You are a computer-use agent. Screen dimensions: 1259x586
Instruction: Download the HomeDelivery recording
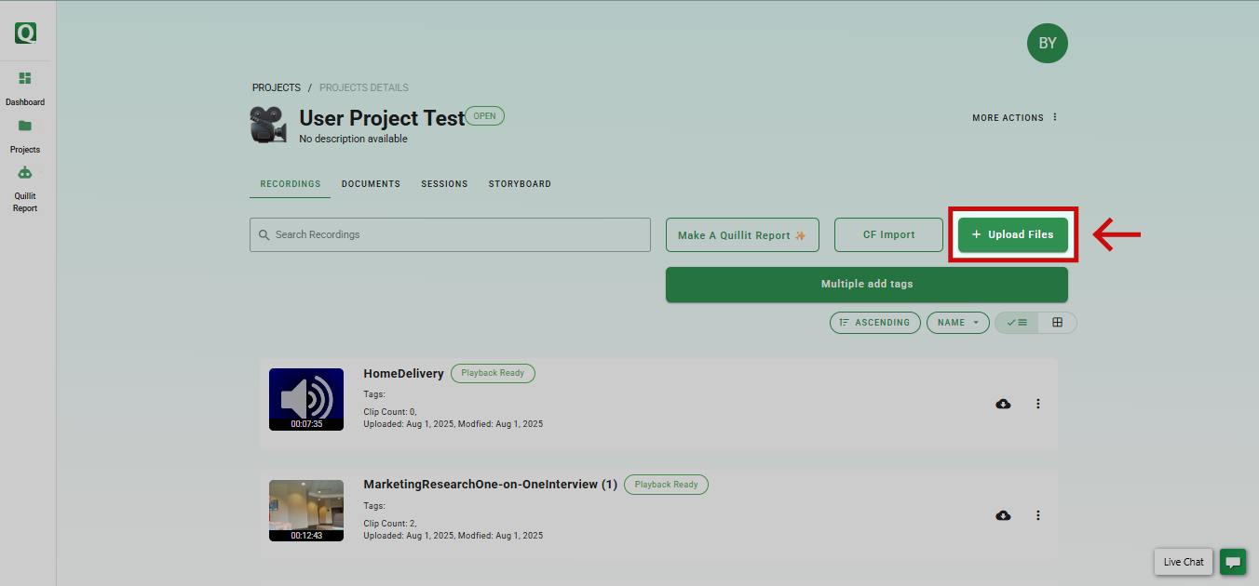coord(1003,404)
